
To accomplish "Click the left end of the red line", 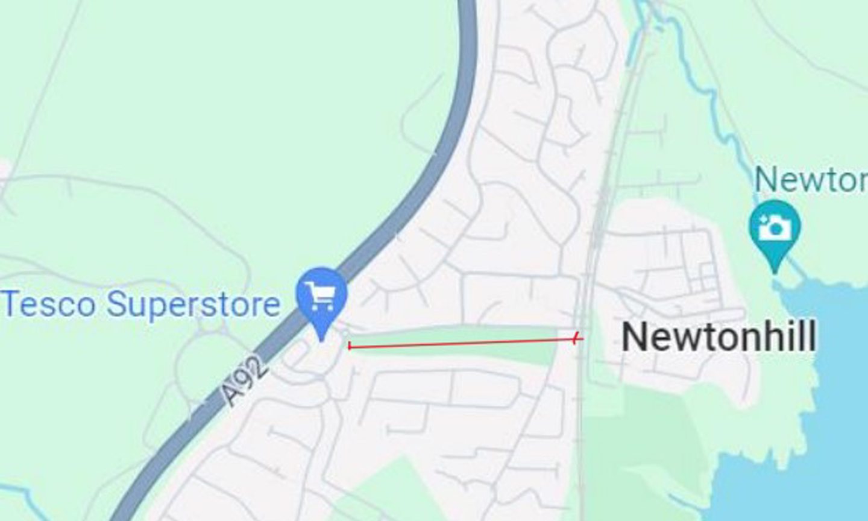I will coord(350,346).
